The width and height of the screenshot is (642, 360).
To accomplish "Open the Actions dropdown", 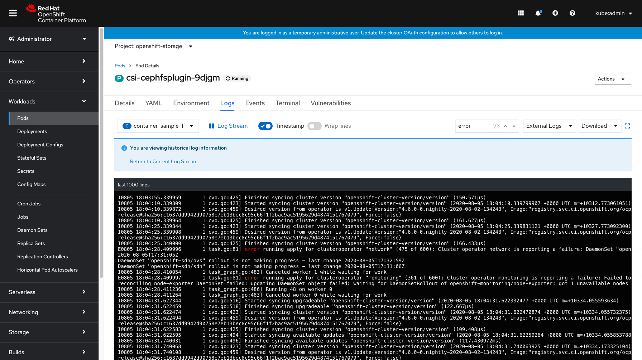I will tap(613, 79).
